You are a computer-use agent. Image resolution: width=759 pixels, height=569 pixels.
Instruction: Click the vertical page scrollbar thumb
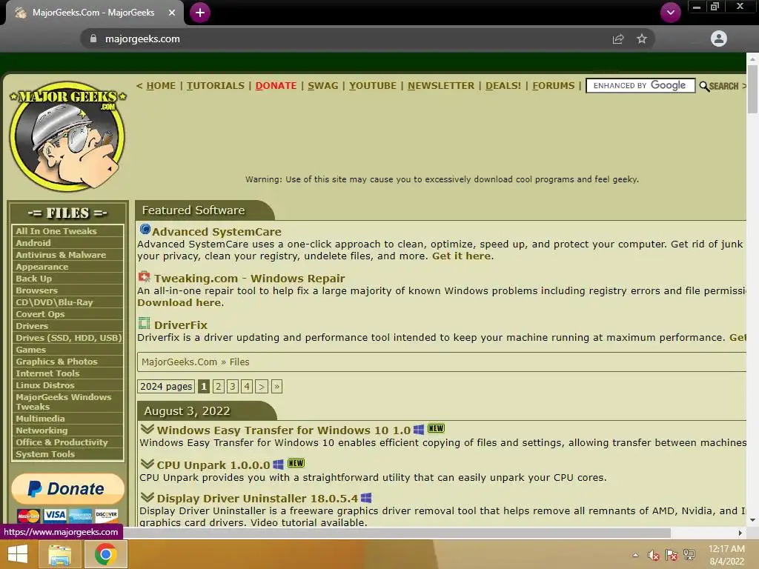click(752, 90)
